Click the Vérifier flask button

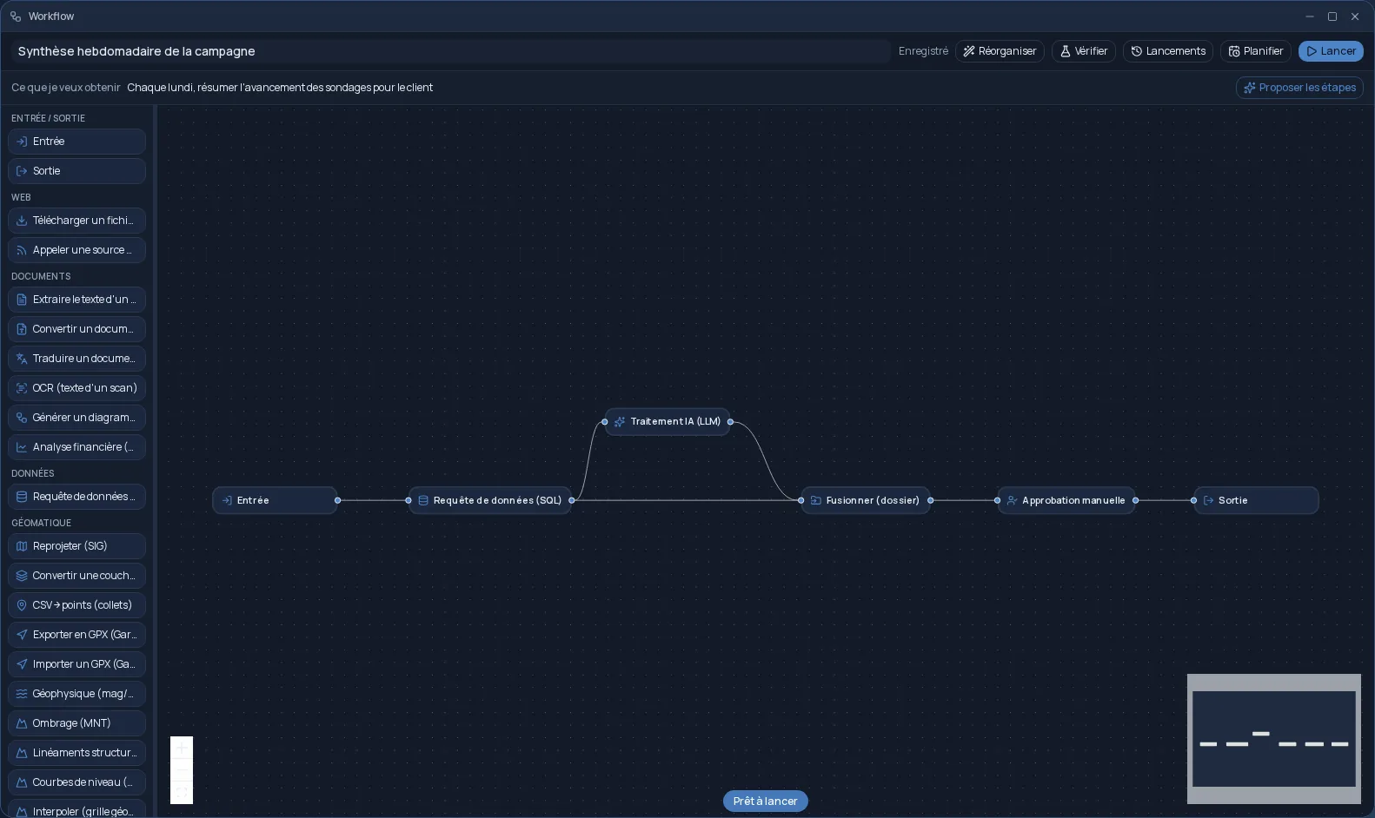[1083, 51]
